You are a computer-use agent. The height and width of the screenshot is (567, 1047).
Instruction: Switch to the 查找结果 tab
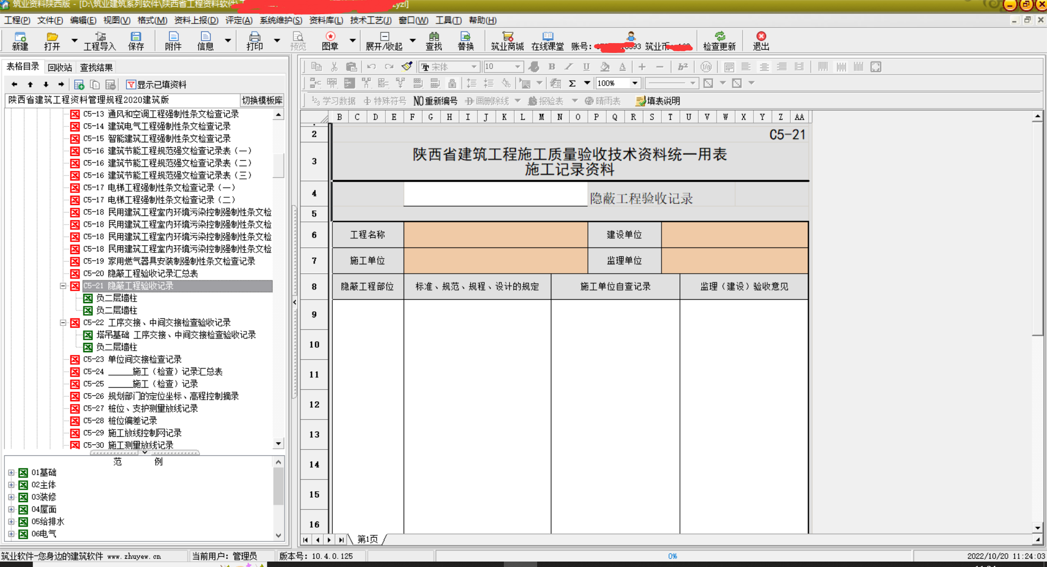97,68
